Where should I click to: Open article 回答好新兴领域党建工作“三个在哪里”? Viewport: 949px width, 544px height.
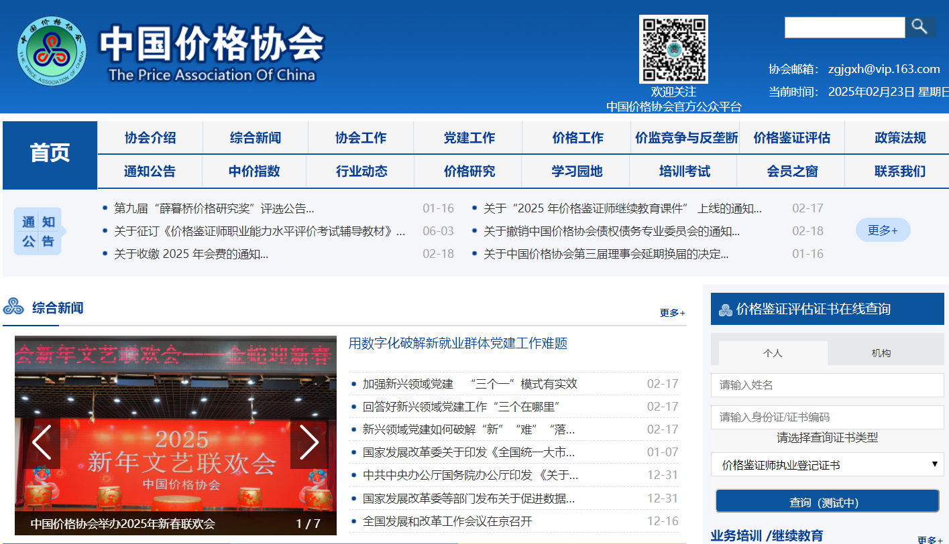[461, 407]
